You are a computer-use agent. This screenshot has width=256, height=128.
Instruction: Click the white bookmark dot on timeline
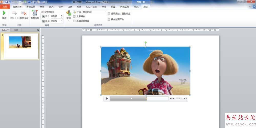click(x=131, y=98)
